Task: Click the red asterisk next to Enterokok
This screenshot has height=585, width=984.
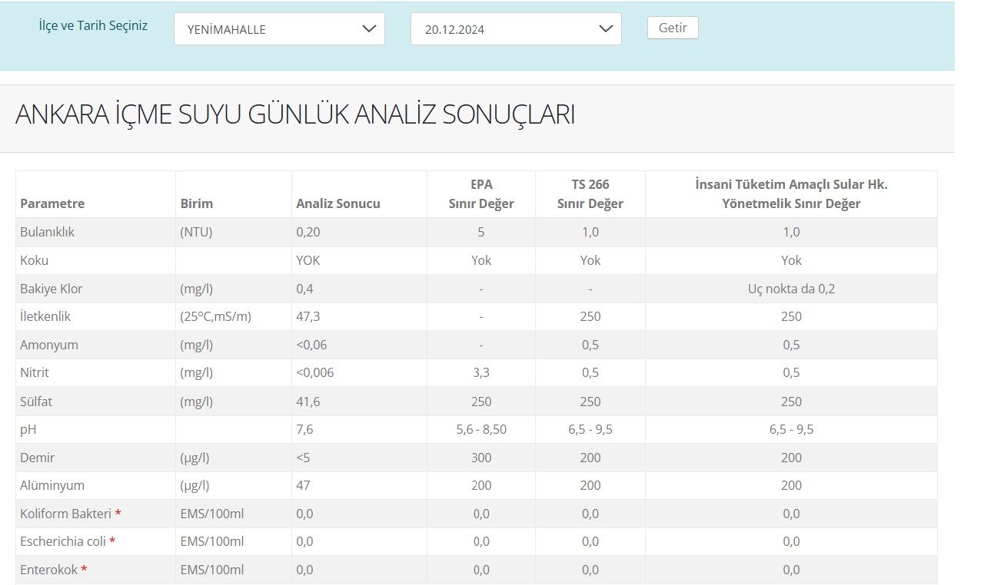Action: 84,569
